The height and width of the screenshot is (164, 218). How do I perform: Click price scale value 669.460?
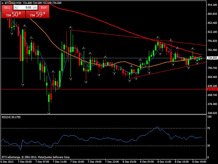pos(212,77)
